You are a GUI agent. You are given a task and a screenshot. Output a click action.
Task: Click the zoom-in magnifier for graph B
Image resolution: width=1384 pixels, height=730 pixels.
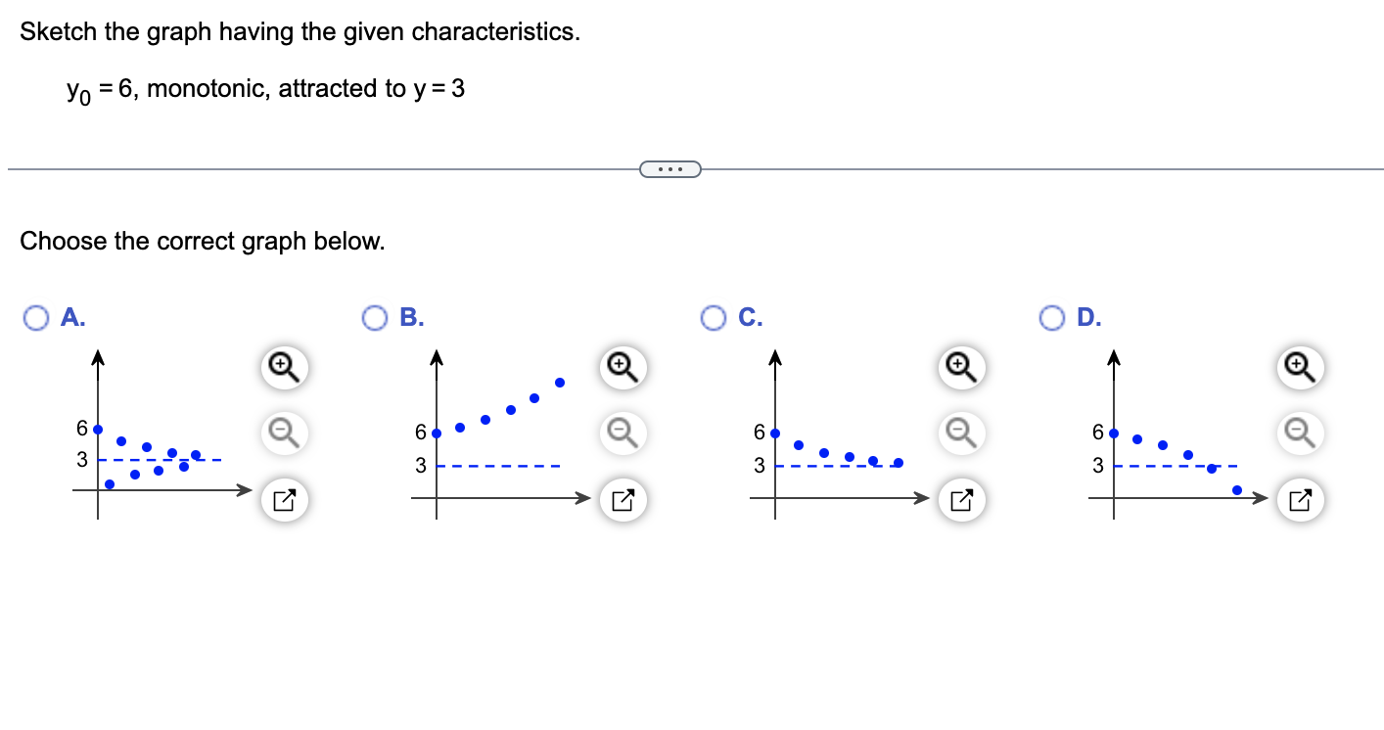tap(622, 368)
